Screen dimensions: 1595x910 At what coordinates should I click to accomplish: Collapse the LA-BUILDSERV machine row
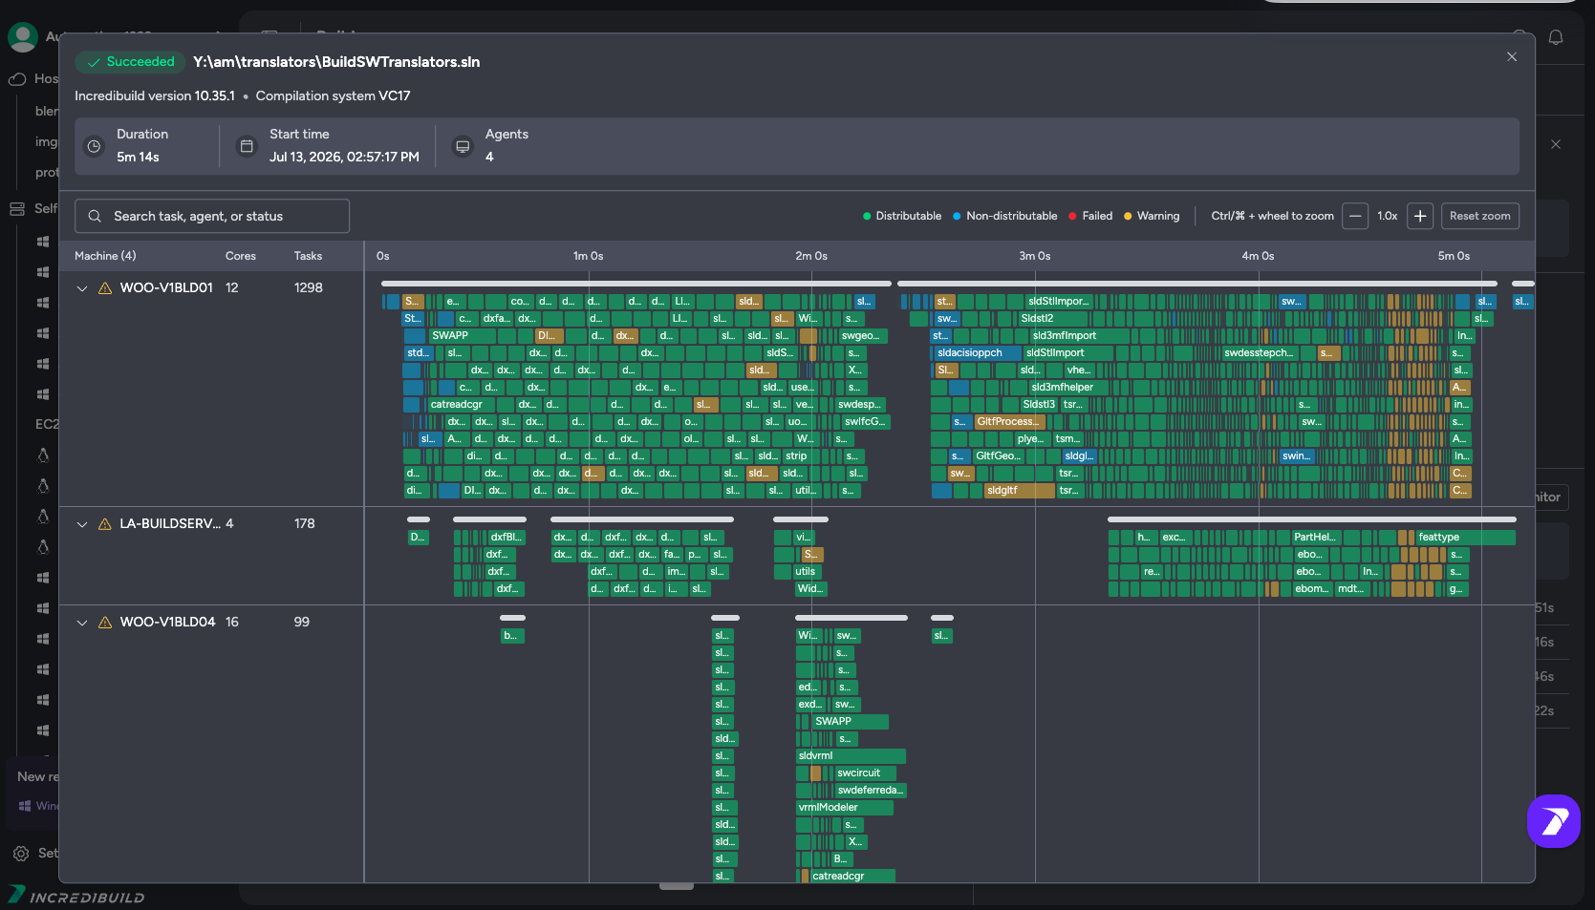[x=82, y=524]
